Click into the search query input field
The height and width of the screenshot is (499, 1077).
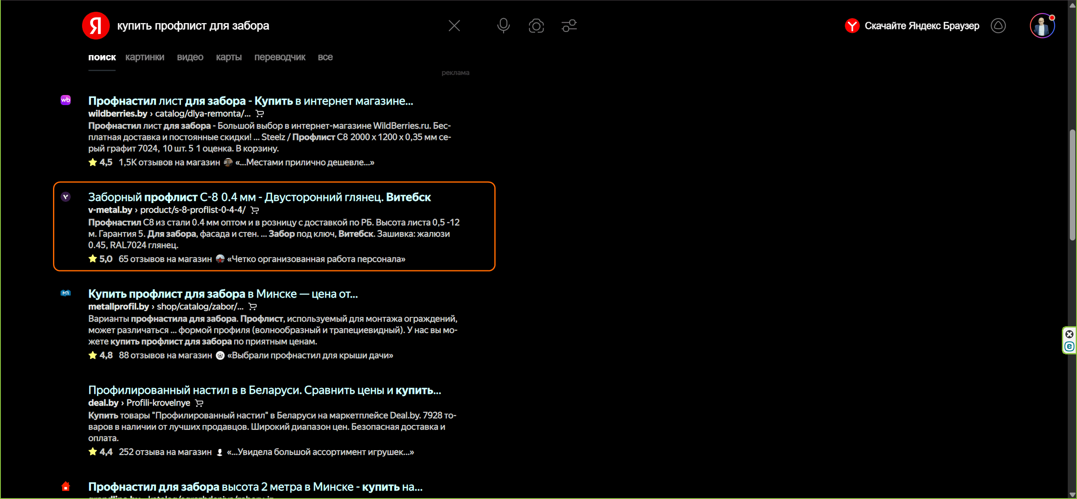273,26
